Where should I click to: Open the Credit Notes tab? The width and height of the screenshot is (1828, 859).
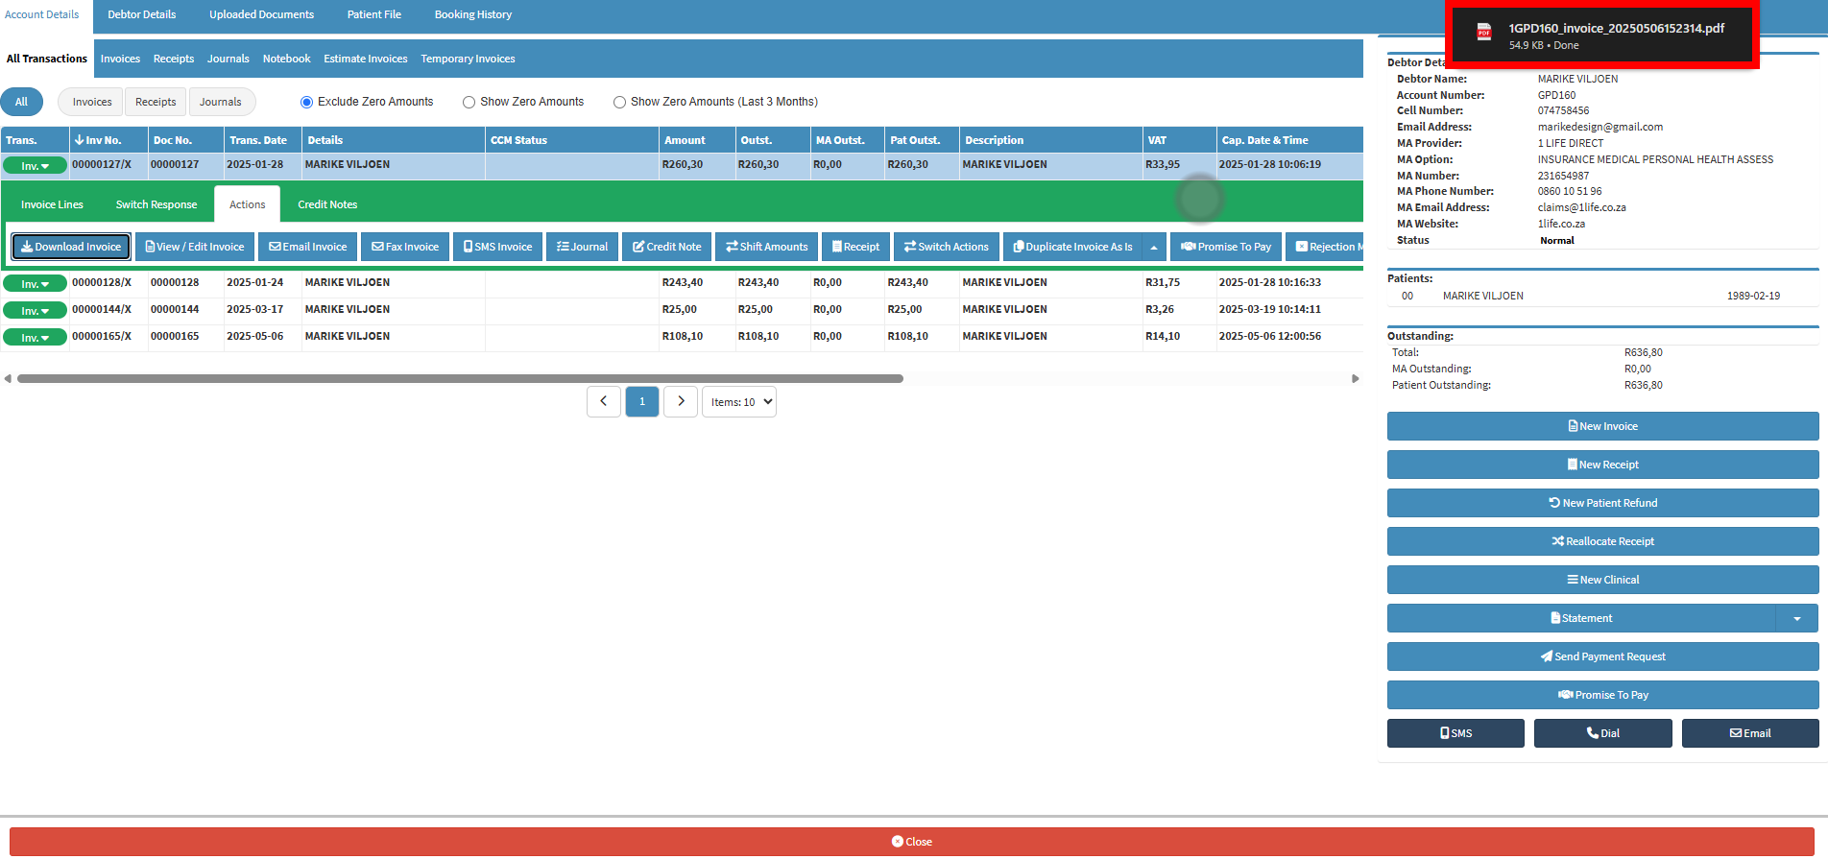pyautogui.click(x=327, y=204)
